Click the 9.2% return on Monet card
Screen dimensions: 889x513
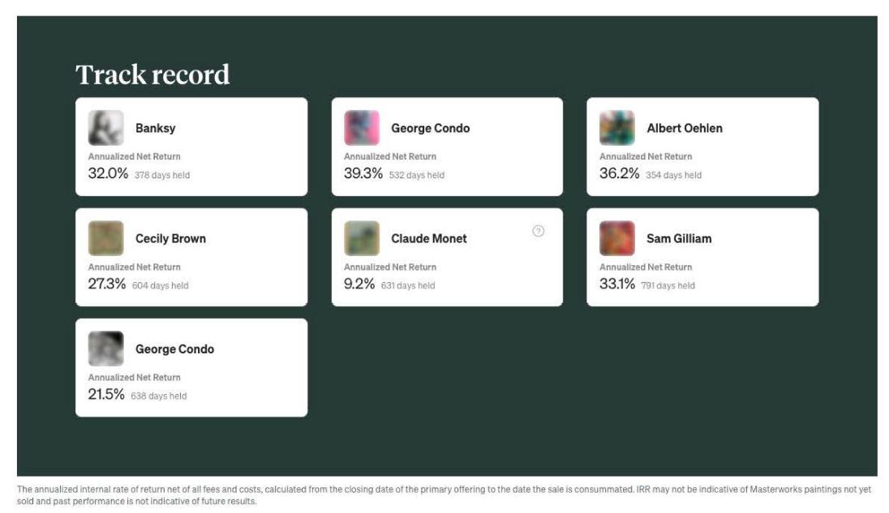(x=359, y=284)
